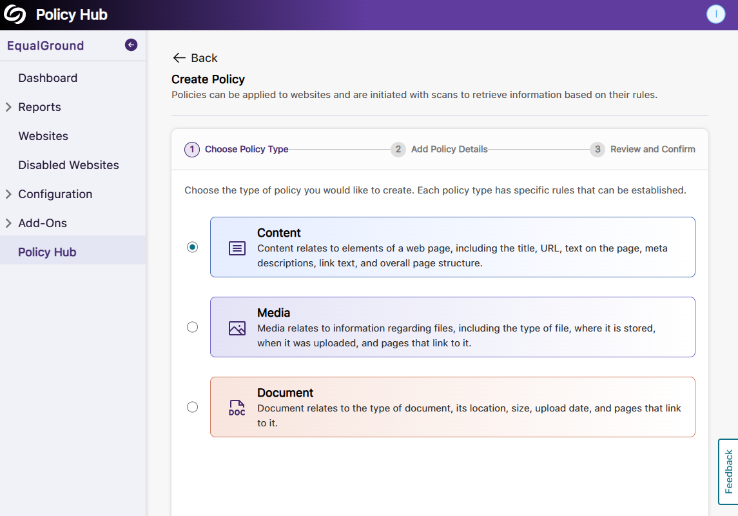Click the Content policy list icon
The image size is (738, 516).
237,248
